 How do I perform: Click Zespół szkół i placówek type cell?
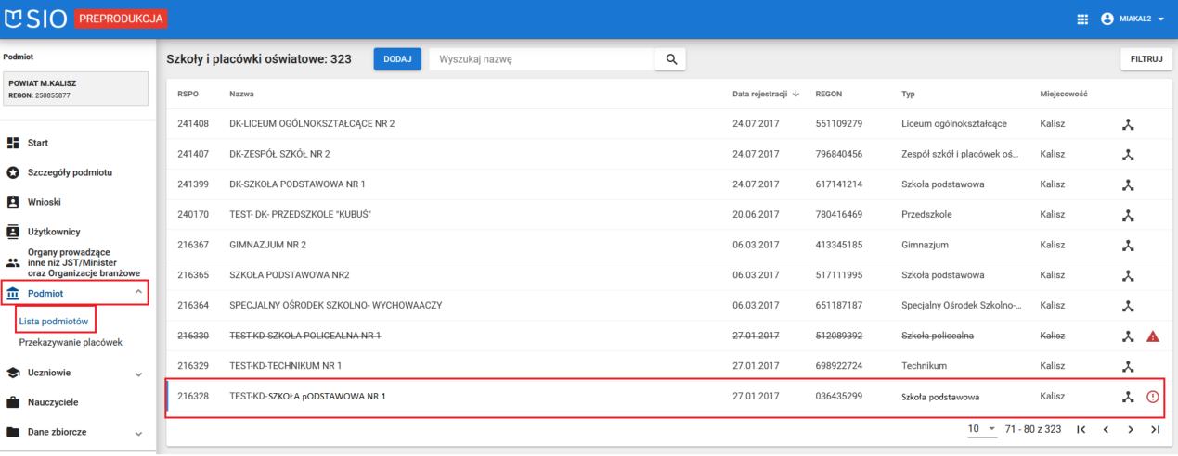pos(962,154)
